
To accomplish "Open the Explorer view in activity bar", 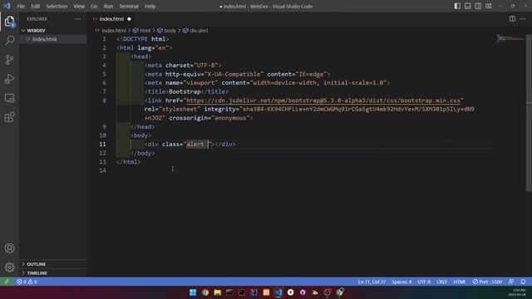I will tap(9, 22).
